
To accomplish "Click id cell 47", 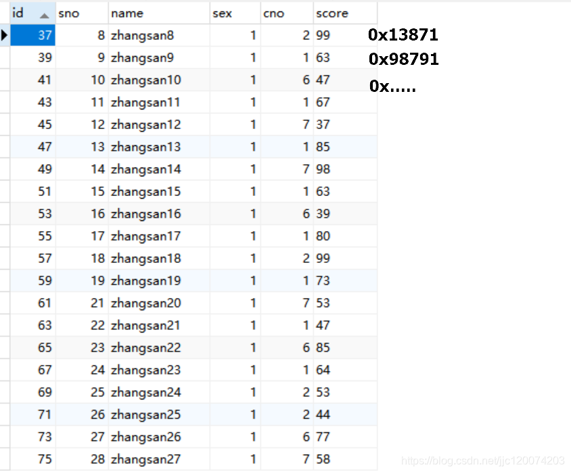I will (x=32, y=147).
